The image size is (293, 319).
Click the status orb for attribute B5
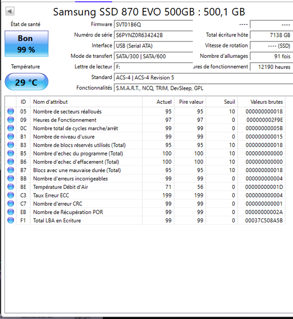(x=10, y=153)
